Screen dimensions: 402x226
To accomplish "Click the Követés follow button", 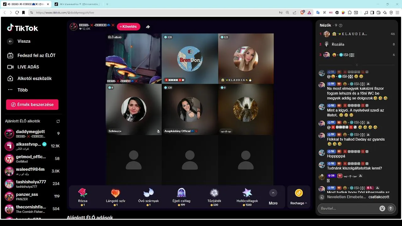I will click(x=128, y=27).
